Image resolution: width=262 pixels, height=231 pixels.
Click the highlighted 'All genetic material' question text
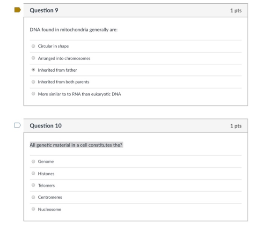click(x=76, y=145)
